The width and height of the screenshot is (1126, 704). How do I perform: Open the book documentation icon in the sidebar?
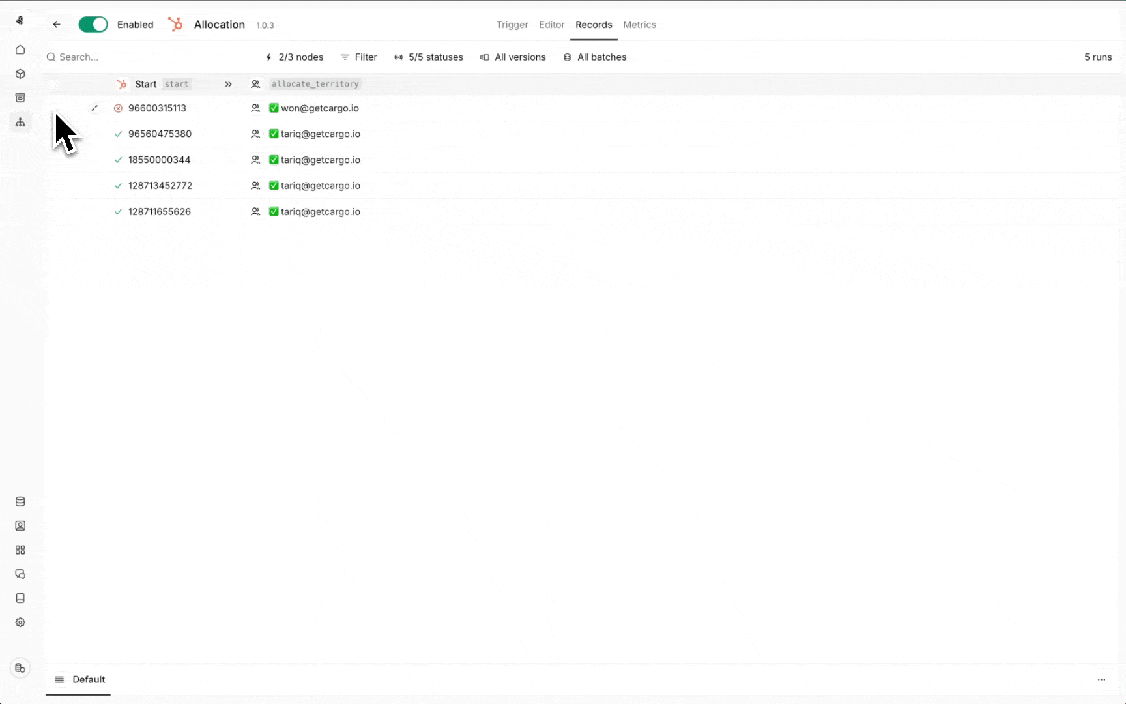pos(20,598)
